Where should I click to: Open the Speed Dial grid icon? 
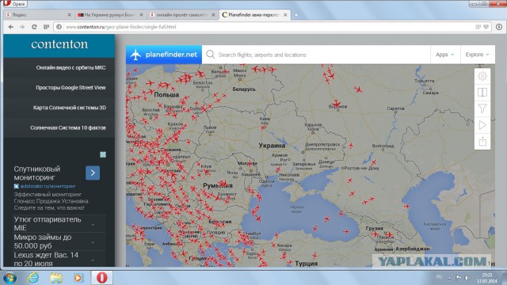click(x=46, y=27)
